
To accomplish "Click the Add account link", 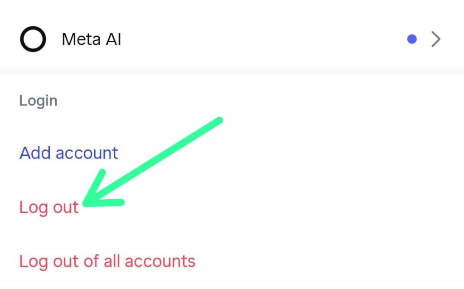I will point(68,153).
